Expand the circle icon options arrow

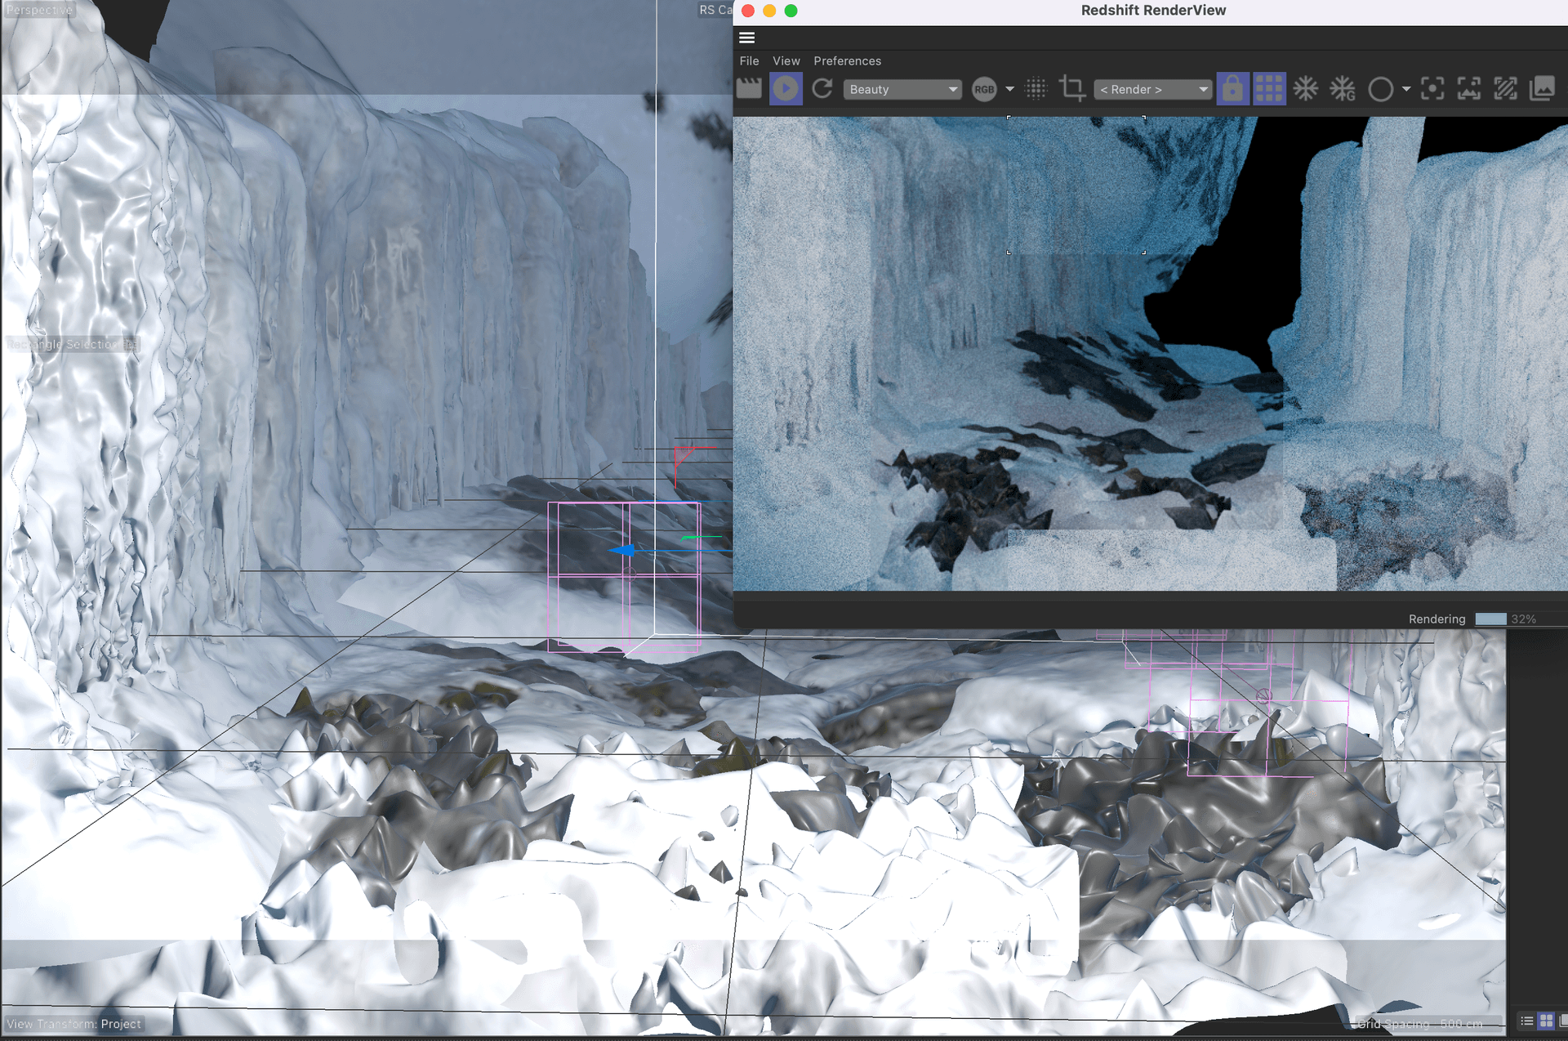coord(1405,89)
